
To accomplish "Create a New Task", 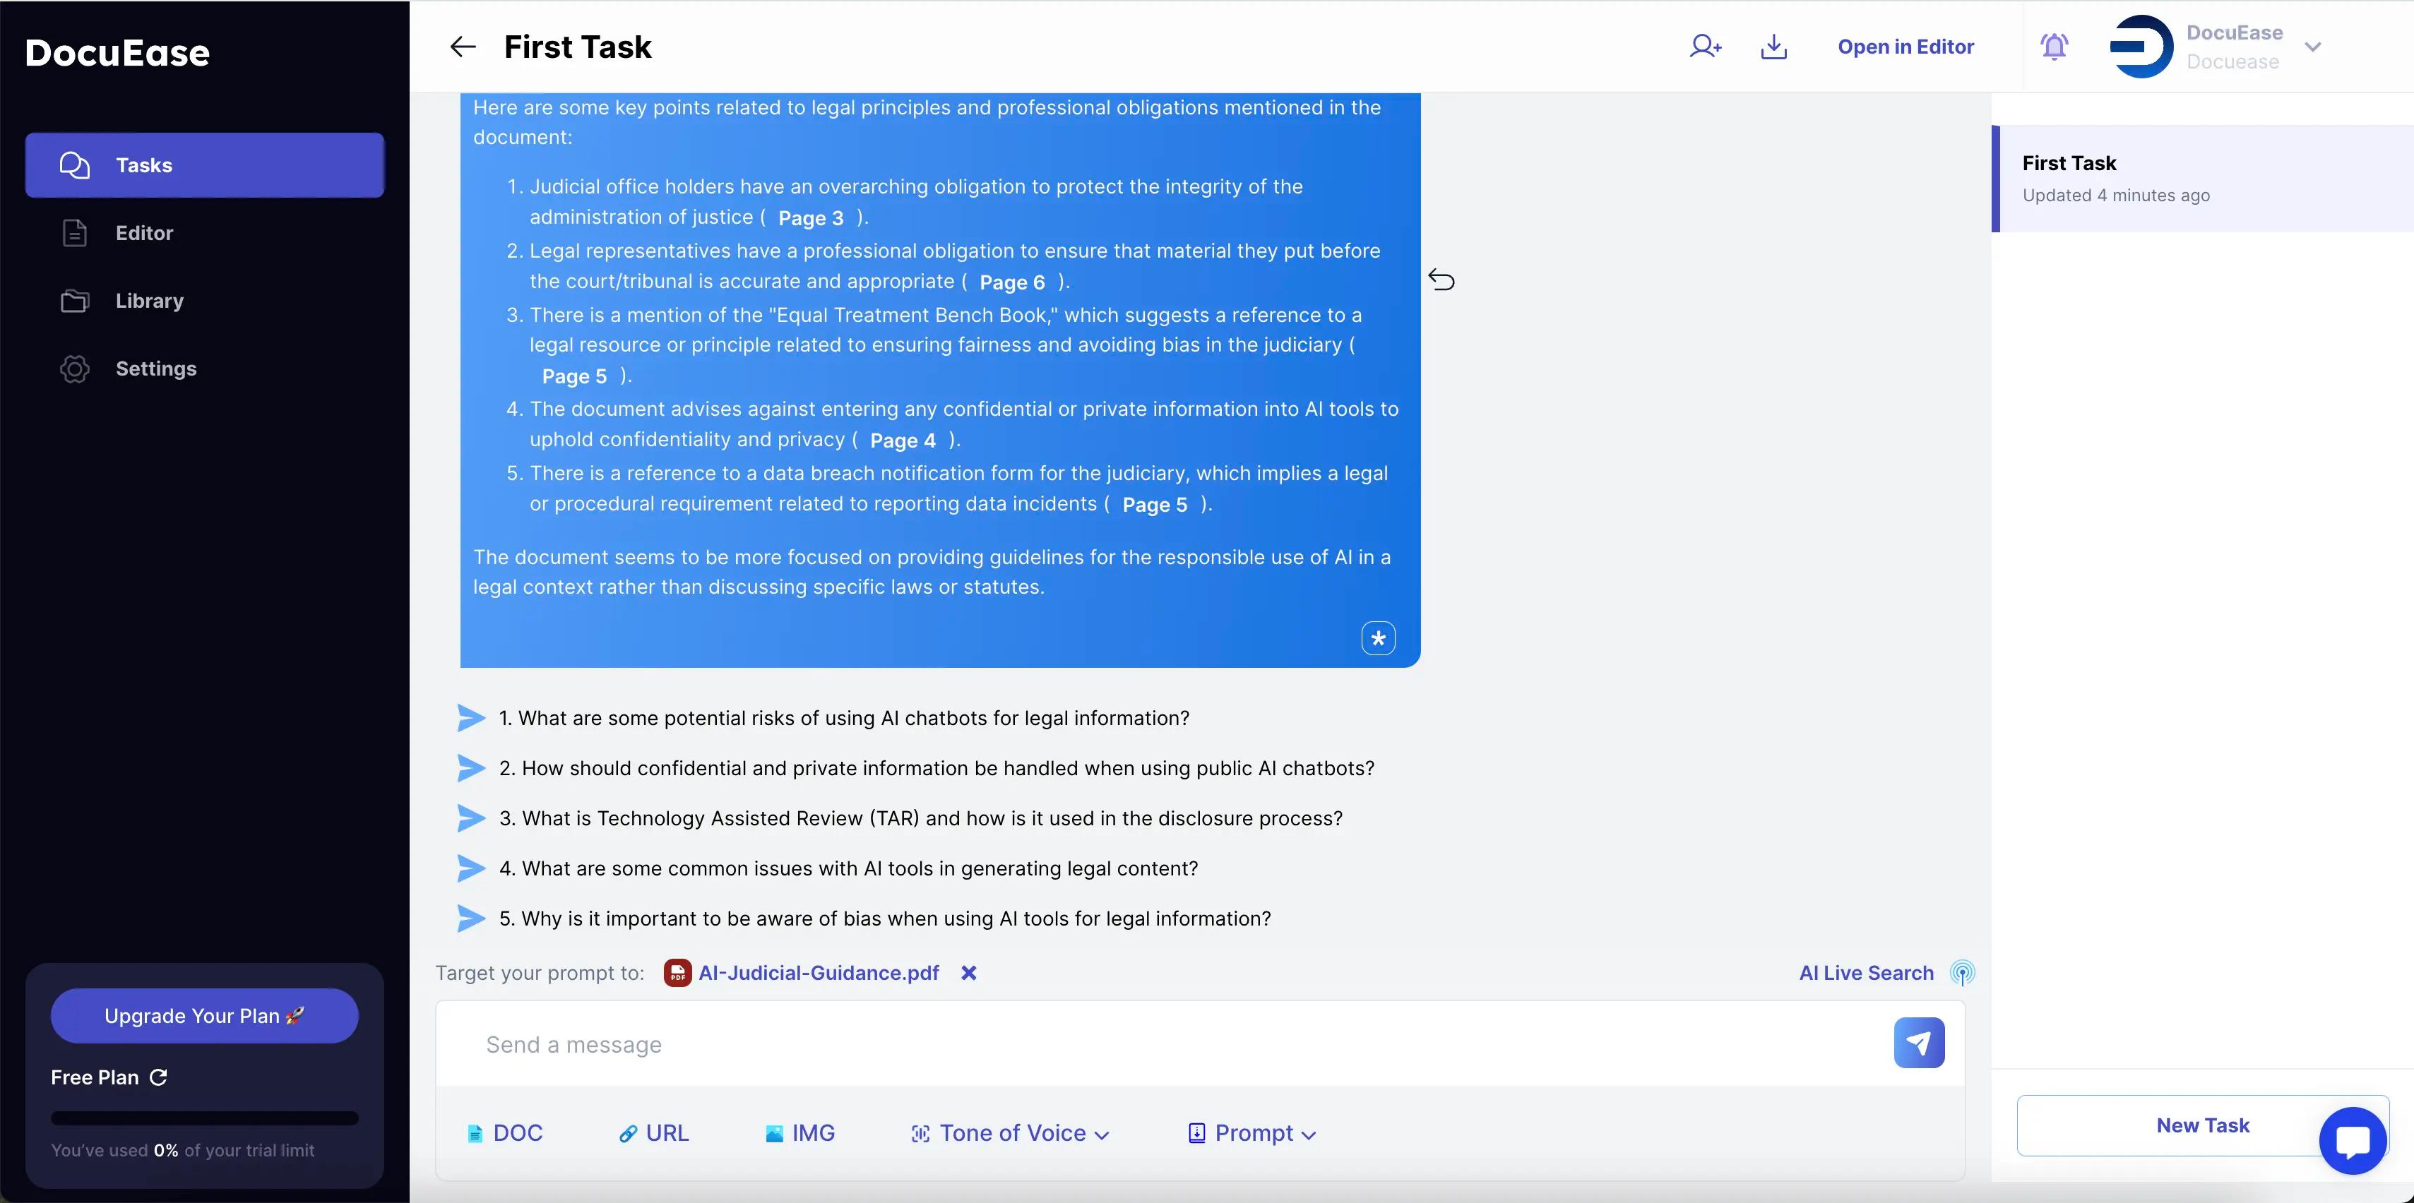I will pyautogui.click(x=2202, y=1125).
